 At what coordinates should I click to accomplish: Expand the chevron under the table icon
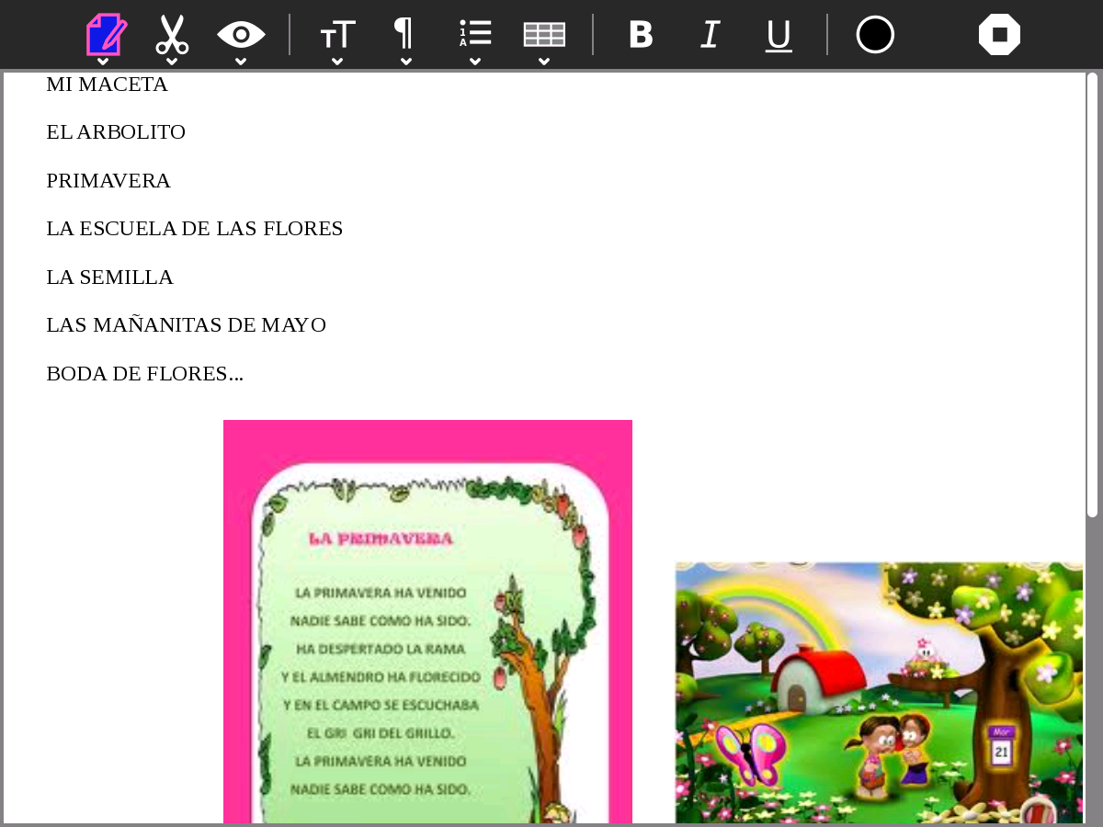pos(544,62)
